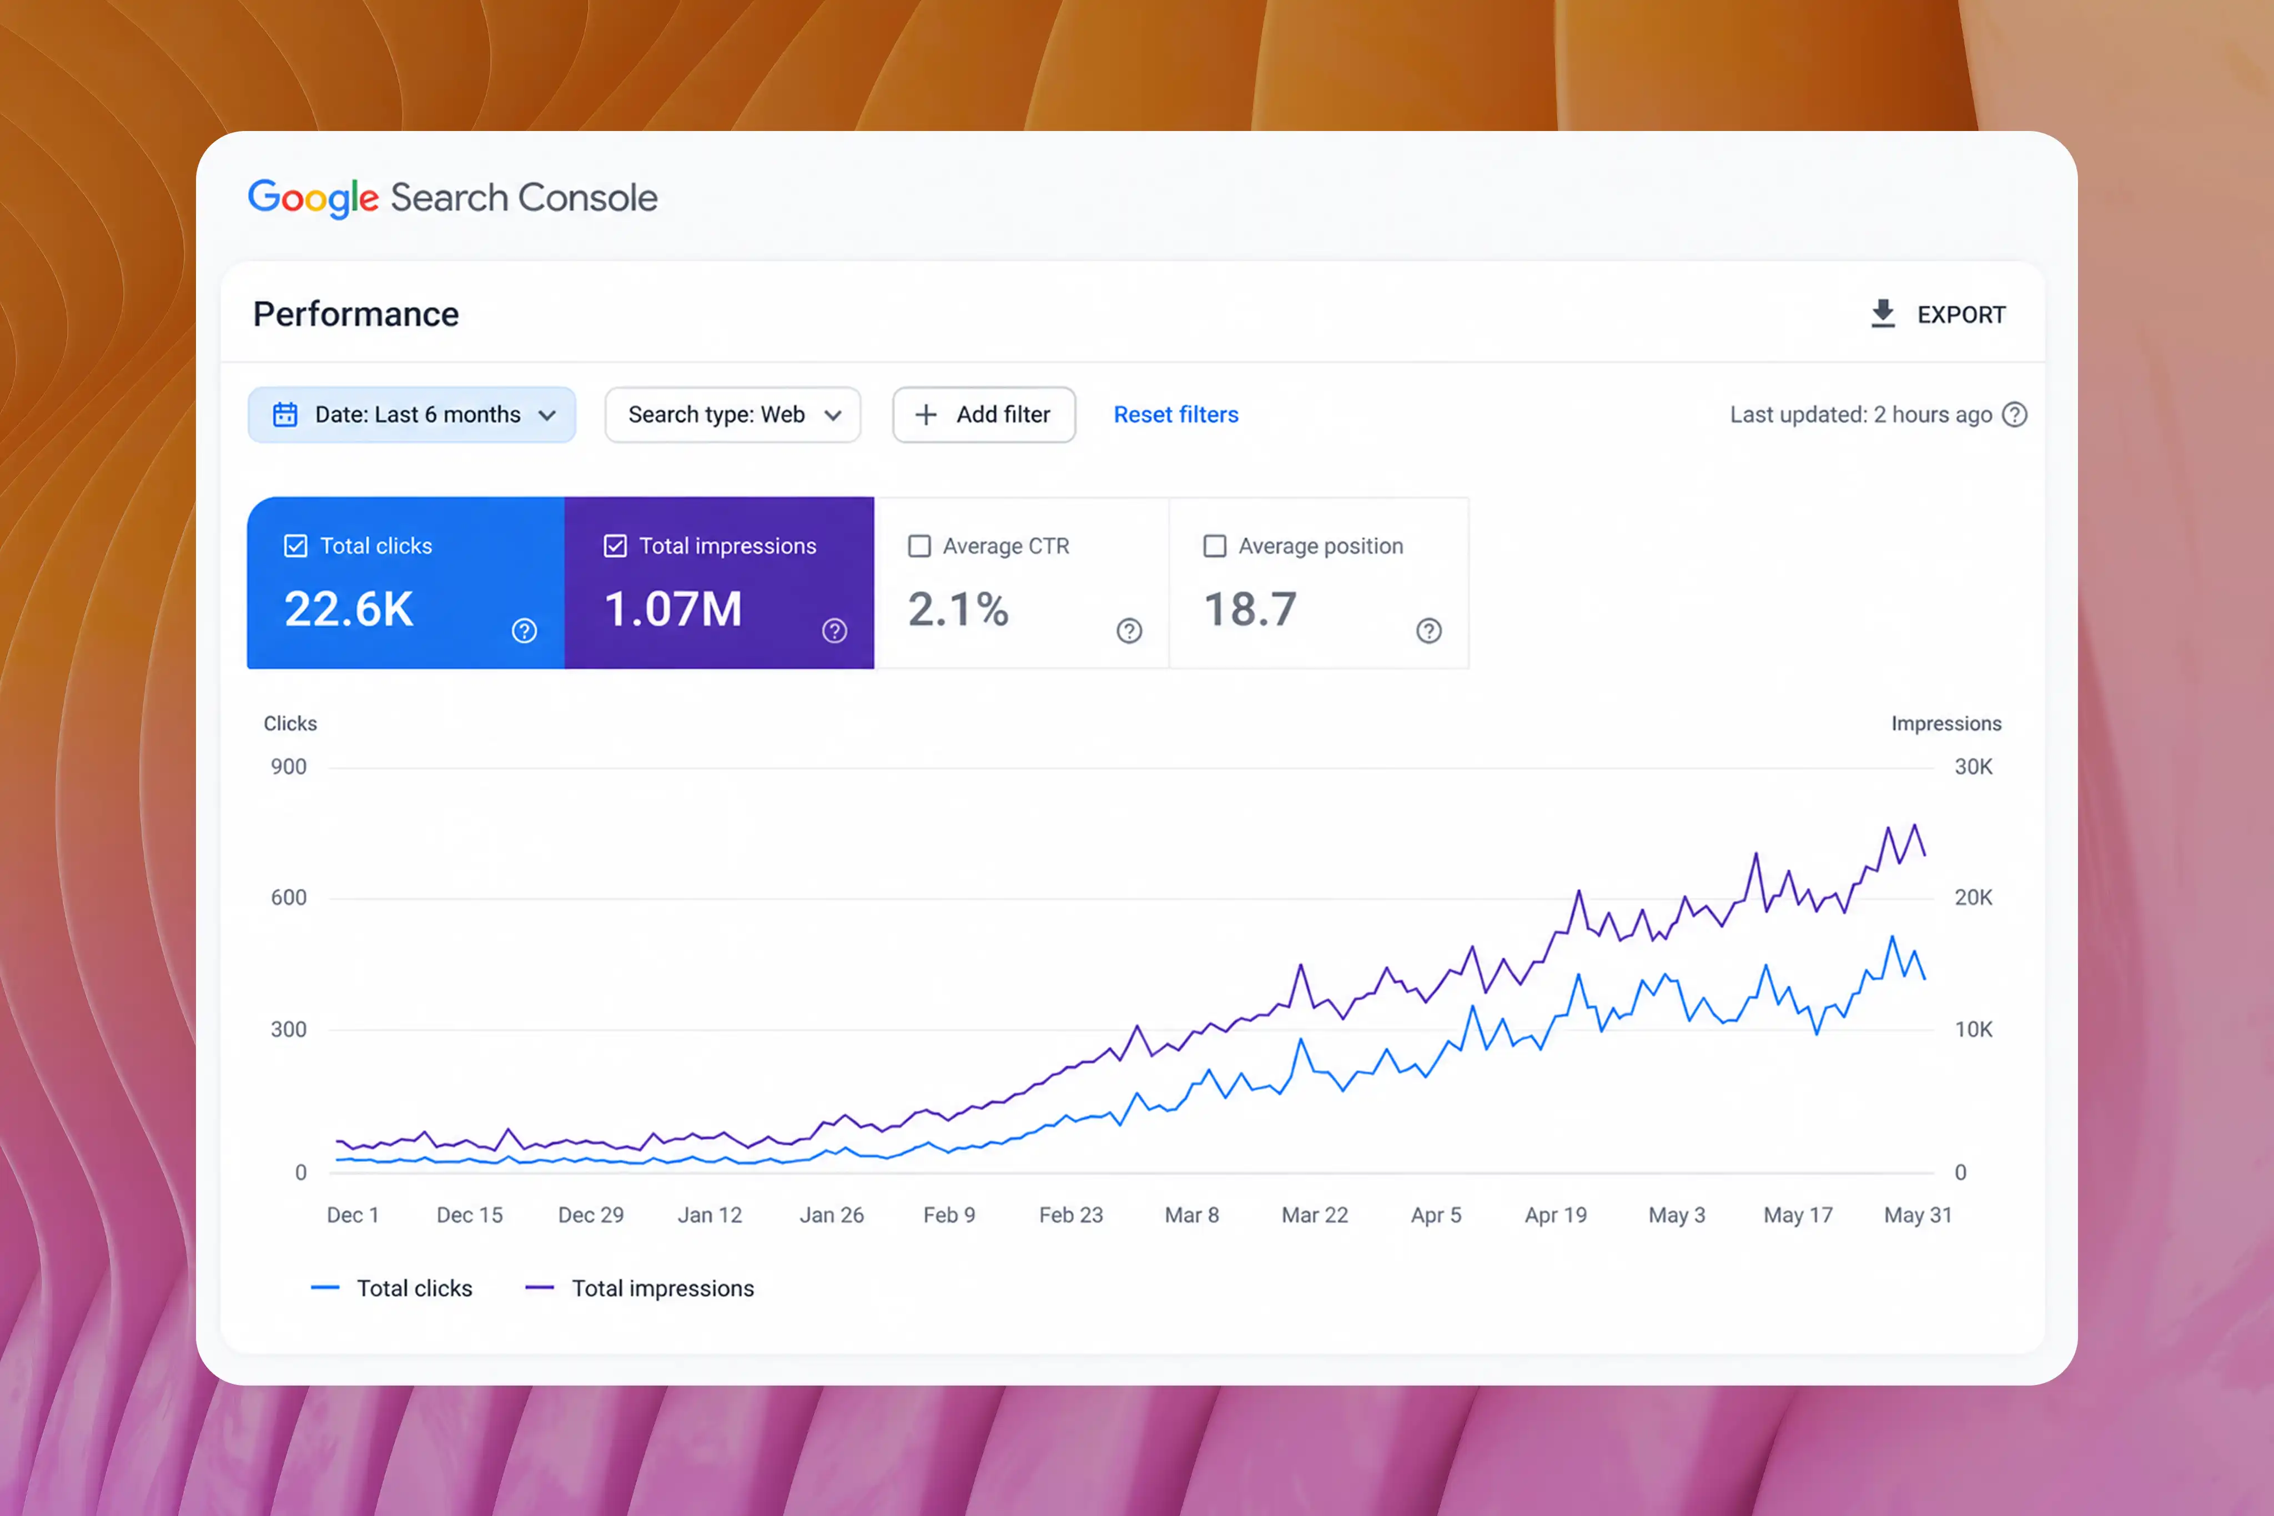Open the Search type: Web dropdown

click(733, 415)
